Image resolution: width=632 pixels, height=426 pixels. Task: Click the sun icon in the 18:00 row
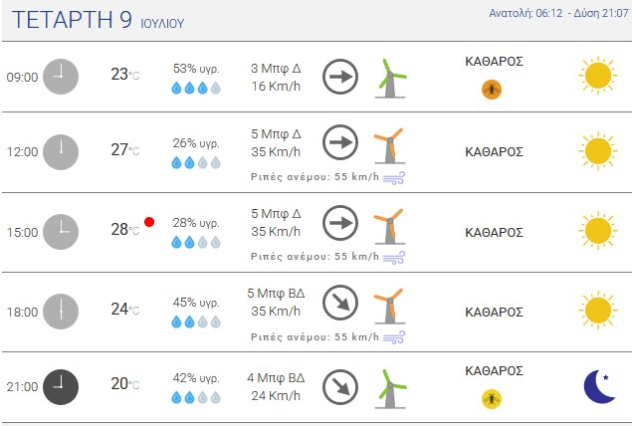pyautogui.click(x=598, y=311)
